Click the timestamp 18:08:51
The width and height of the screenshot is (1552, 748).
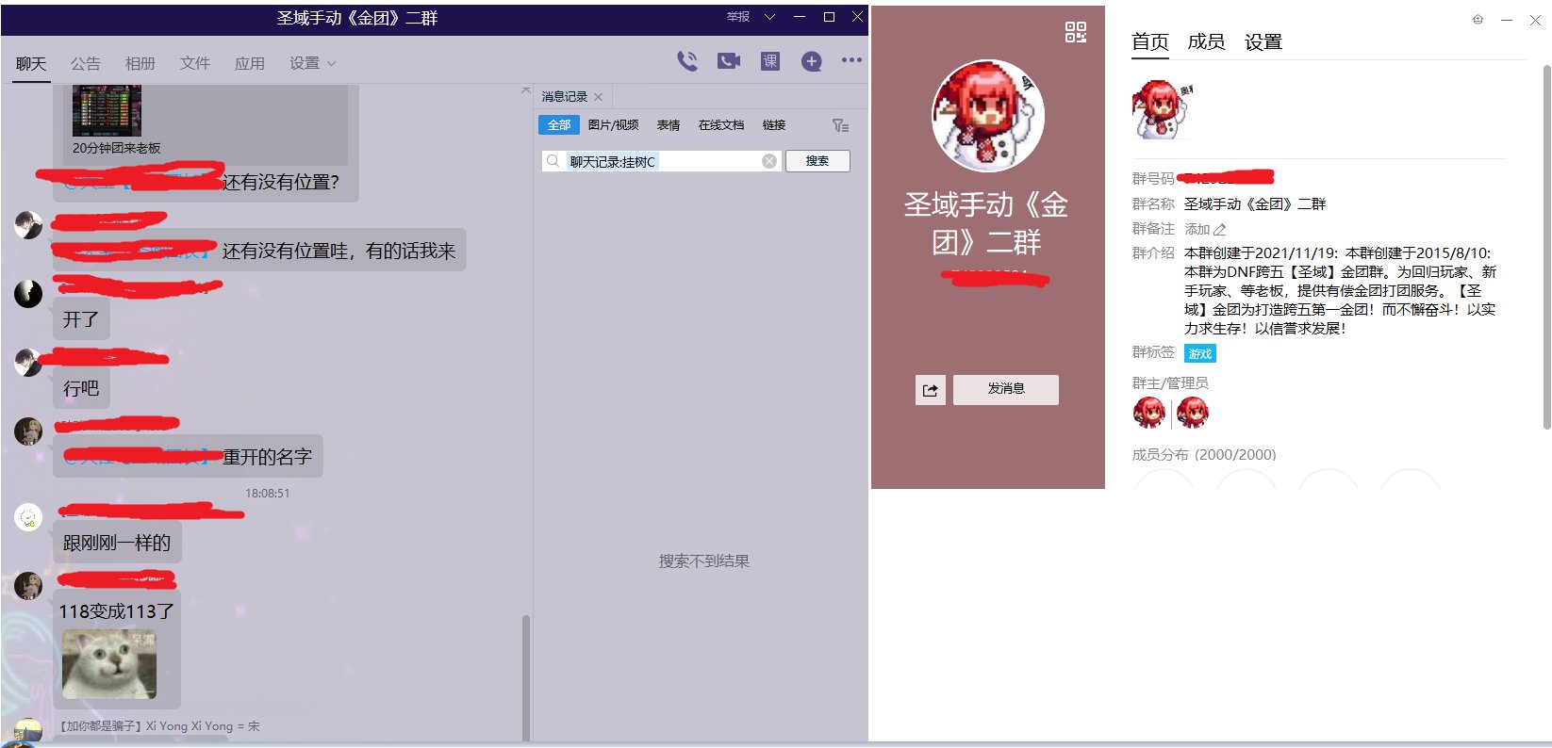[x=268, y=493]
